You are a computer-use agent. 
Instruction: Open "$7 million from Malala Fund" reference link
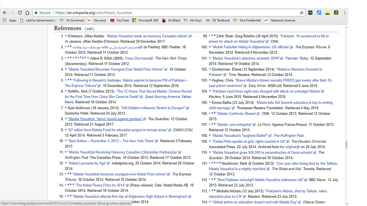[119, 130]
